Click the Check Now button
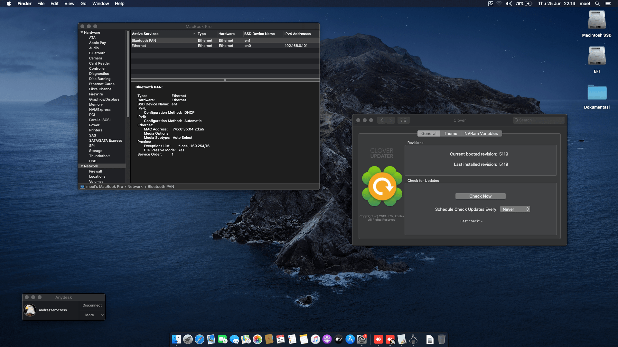The image size is (618, 347). pos(480,196)
